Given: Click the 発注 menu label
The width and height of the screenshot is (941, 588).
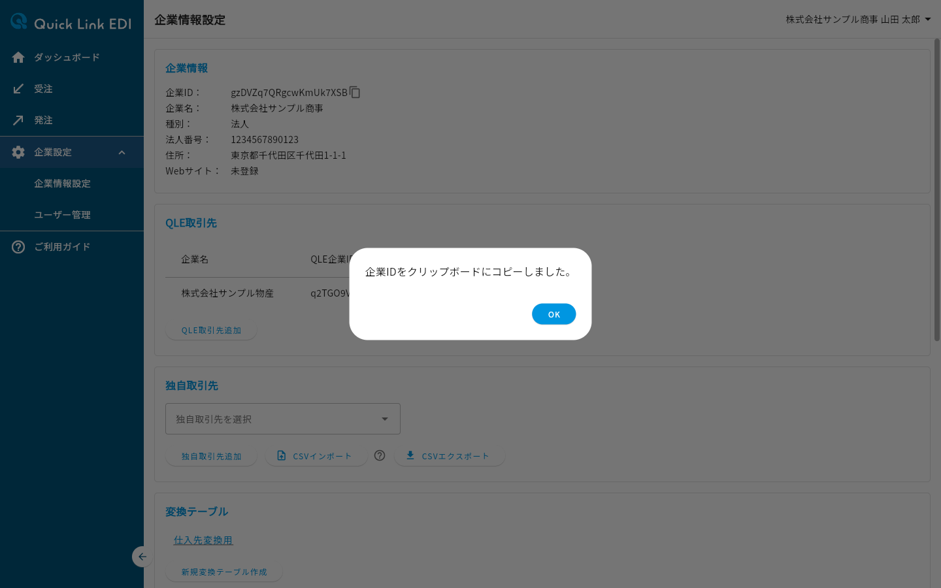Looking at the screenshot, I should point(43,120).
